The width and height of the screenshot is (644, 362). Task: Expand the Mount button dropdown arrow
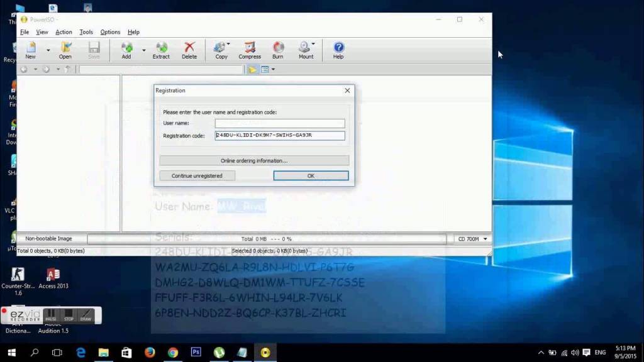pyautogui.click(x=313, y=44)
